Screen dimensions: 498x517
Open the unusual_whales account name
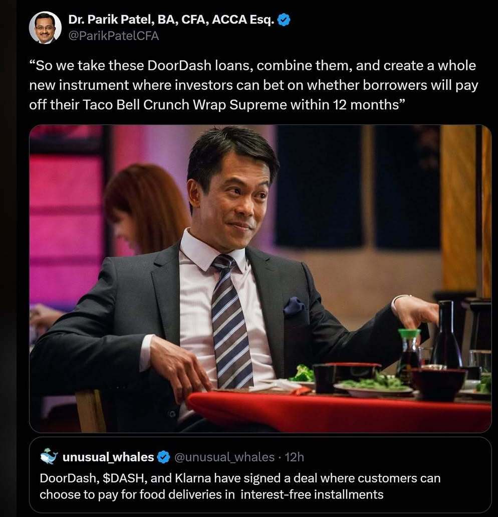108,457
